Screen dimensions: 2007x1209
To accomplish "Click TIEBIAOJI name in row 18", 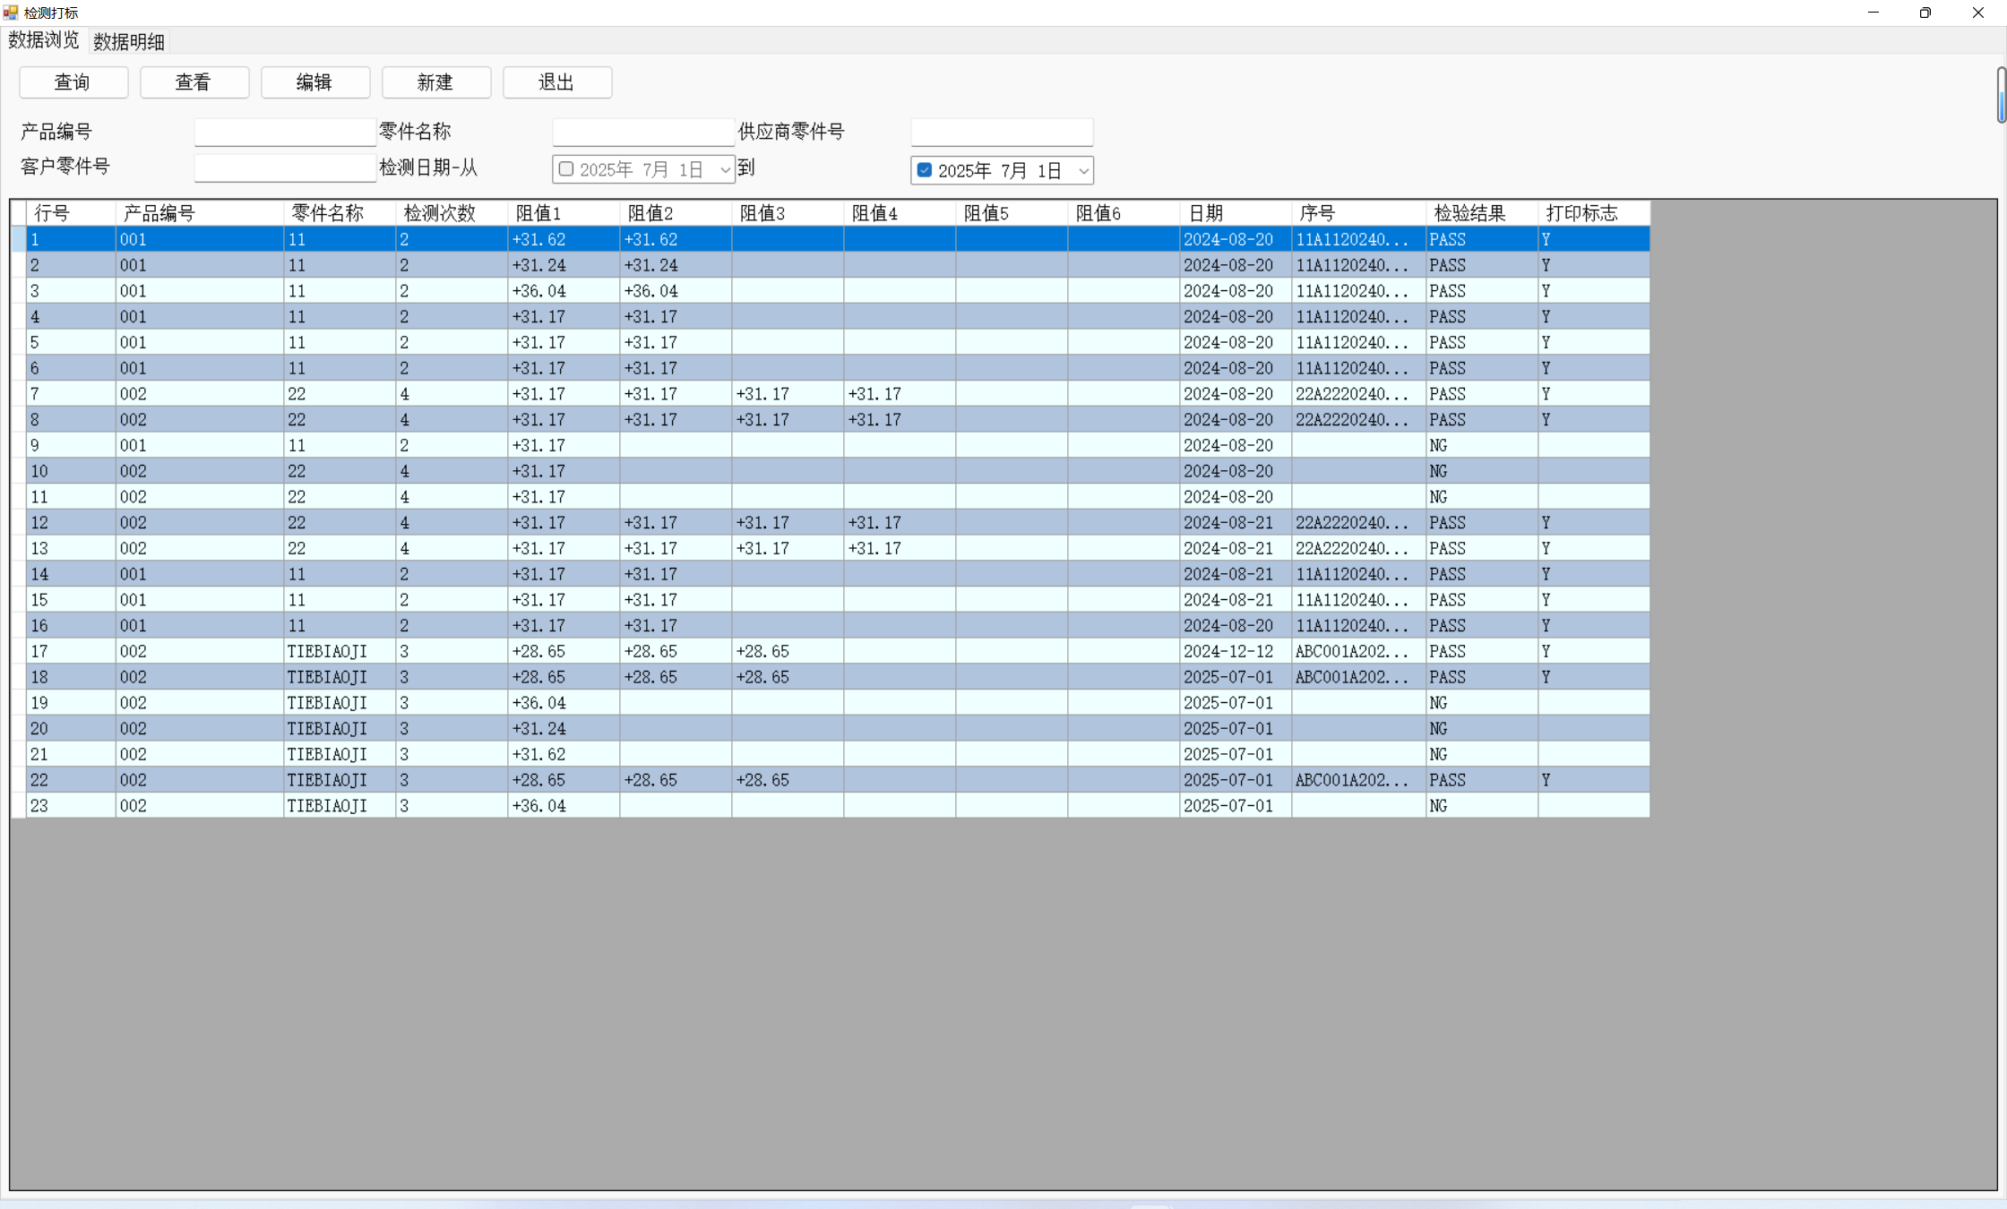I will 340,677.
